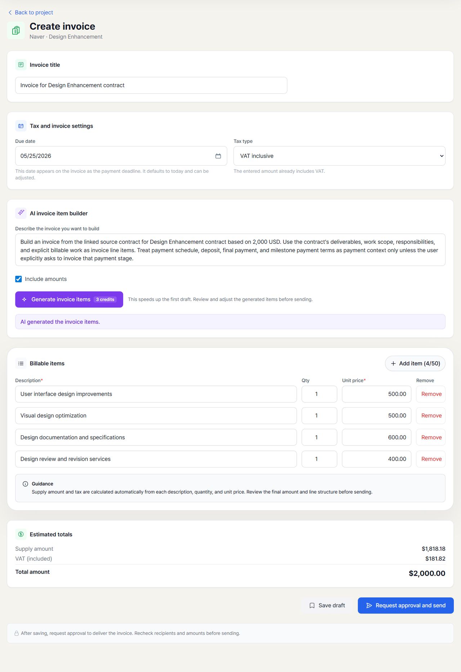Remove Visual design optimization item
The width and height of the screenshot is (461, 672).
431,416
